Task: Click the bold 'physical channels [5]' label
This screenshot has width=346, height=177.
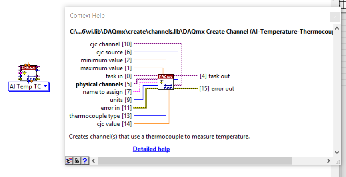Action: (104, 84)
